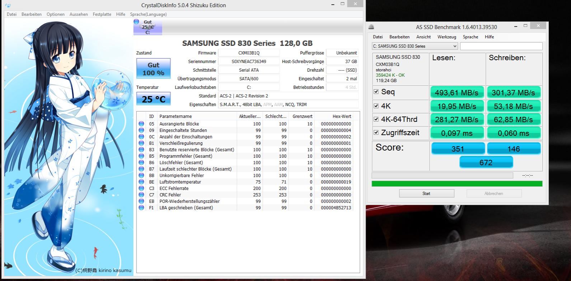This screenshot has height=281, width=571.
Task: Click the green benchmark progress bar
Action: coord(457,184)
